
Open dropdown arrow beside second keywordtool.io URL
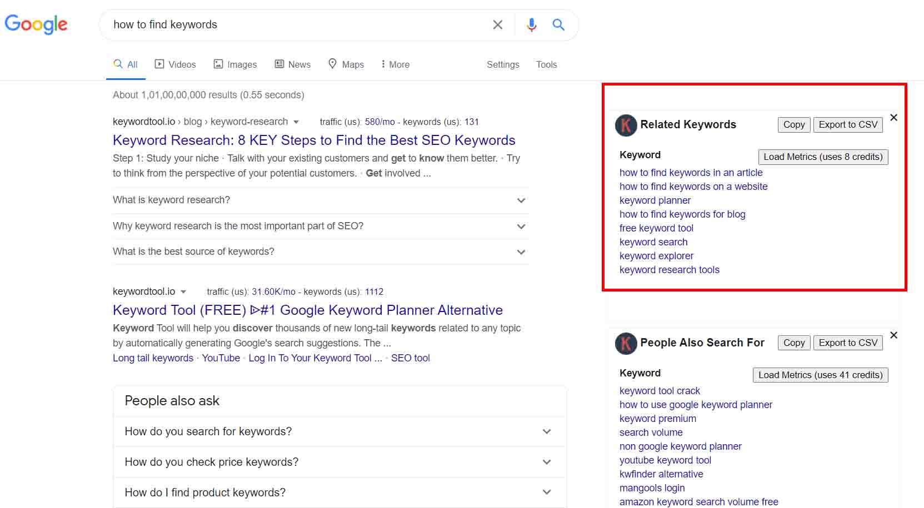183,292
